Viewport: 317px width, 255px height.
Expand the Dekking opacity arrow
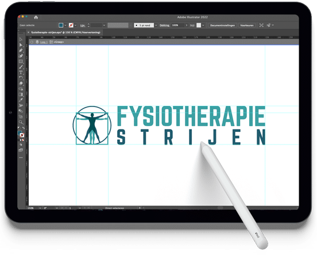point(187,25)
